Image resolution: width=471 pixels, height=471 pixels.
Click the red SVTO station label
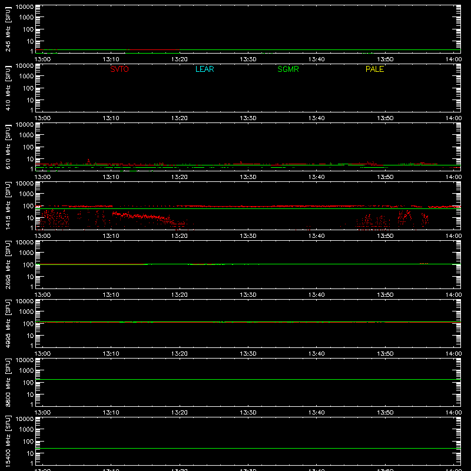pos(120,69)
